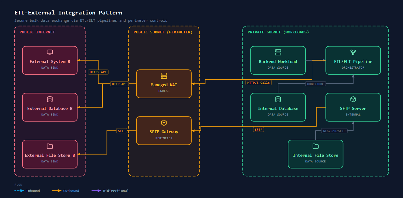Select the External File Store B node
Screen dimensions: 403x198
50,154
